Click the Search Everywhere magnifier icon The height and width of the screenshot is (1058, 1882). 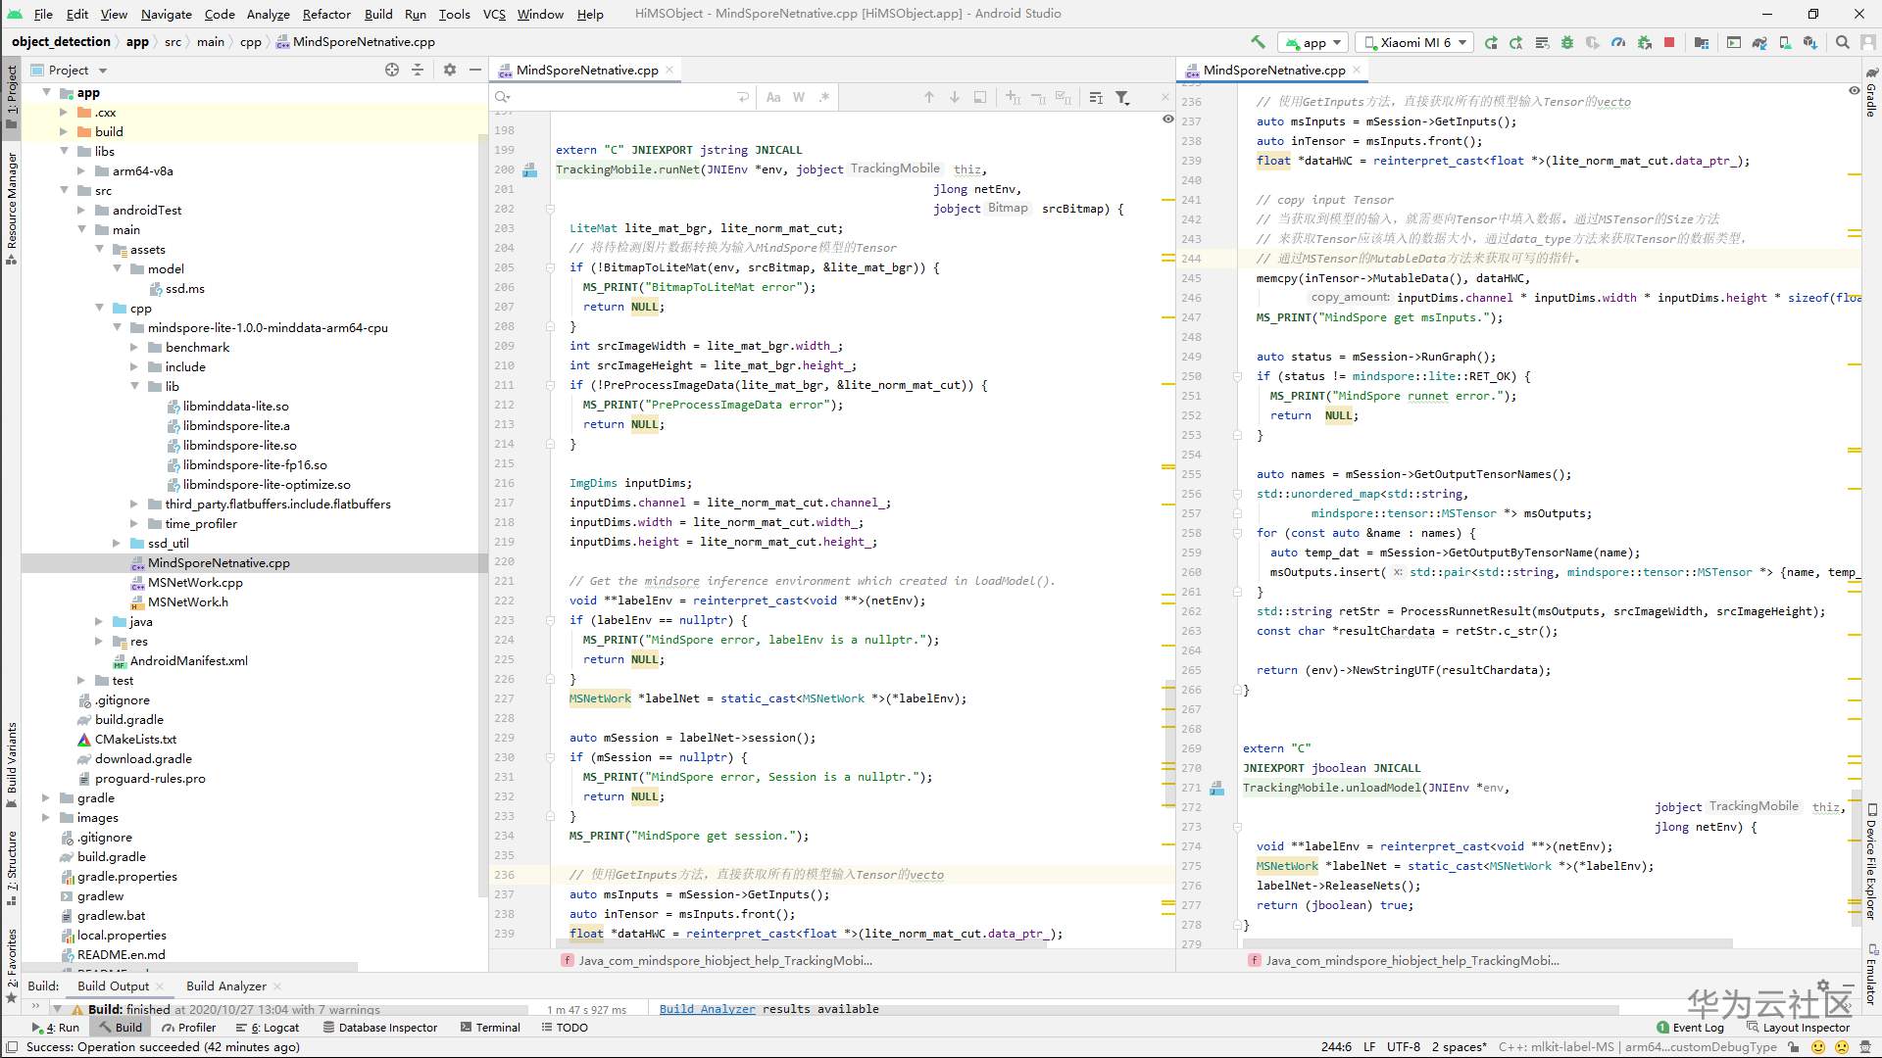(x=1842, y=42)
